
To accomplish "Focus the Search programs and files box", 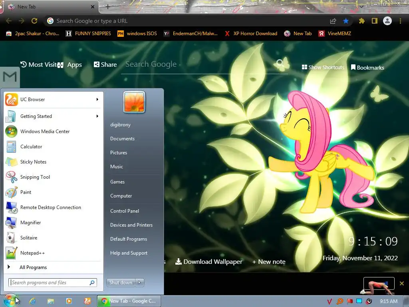I will click(53, 283).
